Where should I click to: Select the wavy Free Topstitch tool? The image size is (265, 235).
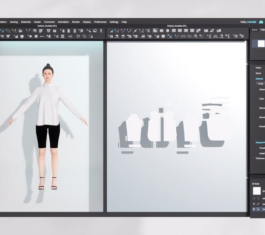pyautogui.click(x=189, y=36)
